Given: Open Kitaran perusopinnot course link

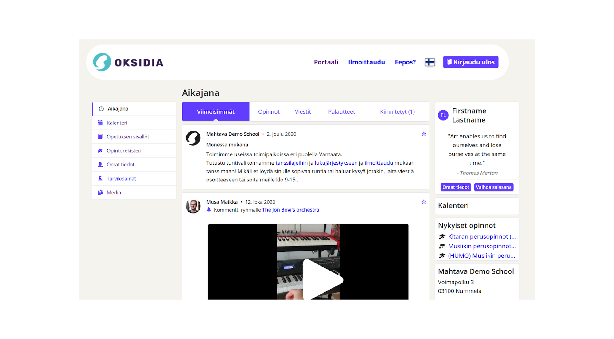Looking at the screenshot, I should [482, 236].
